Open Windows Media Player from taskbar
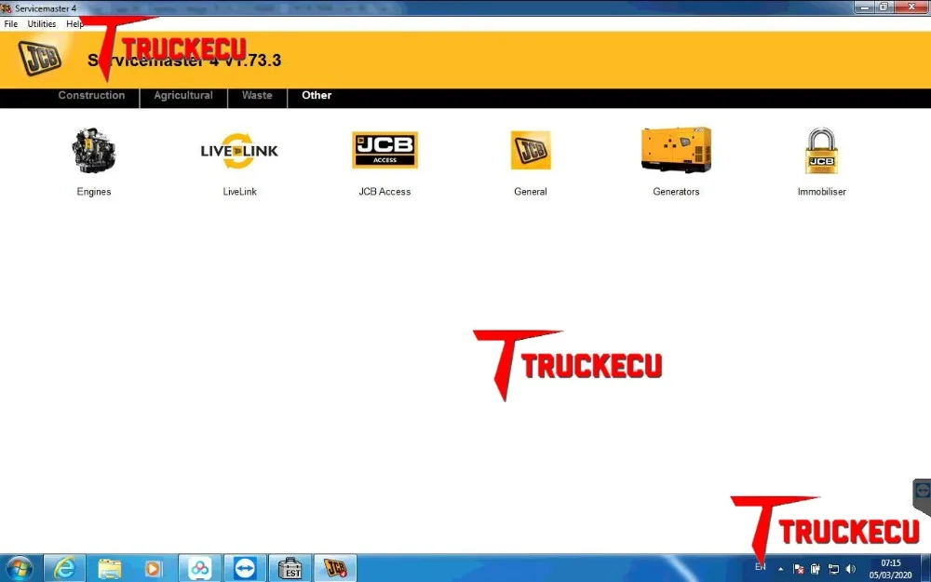This screenshot has width=931, height=582. (154, 568)
